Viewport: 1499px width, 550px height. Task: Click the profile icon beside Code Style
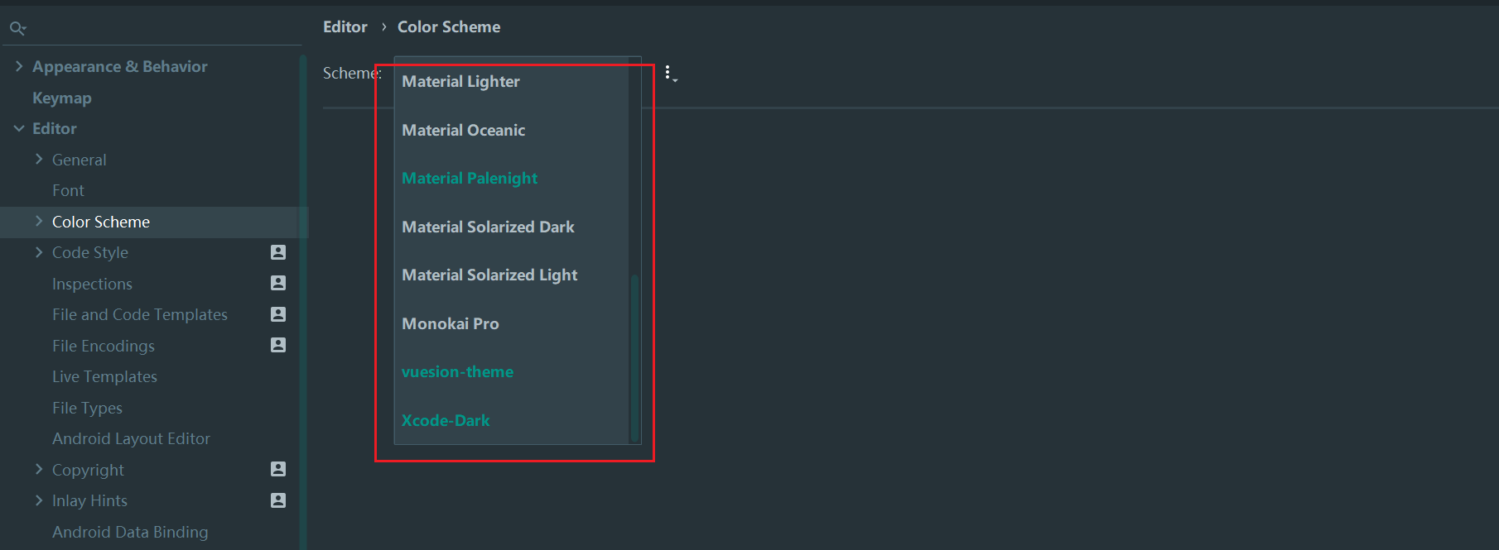pos(278,252)
